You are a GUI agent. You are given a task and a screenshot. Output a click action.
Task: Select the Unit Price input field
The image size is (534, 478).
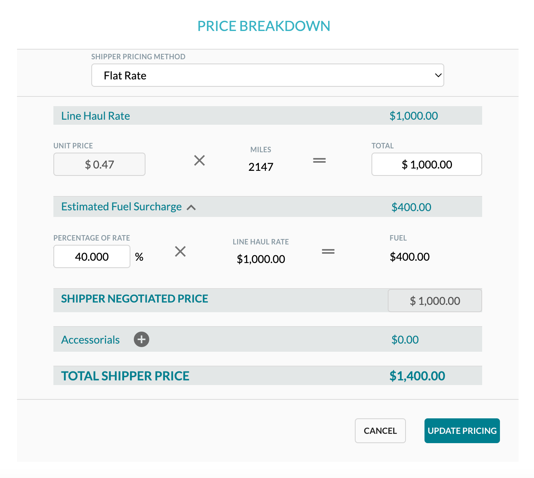[99, 164]
